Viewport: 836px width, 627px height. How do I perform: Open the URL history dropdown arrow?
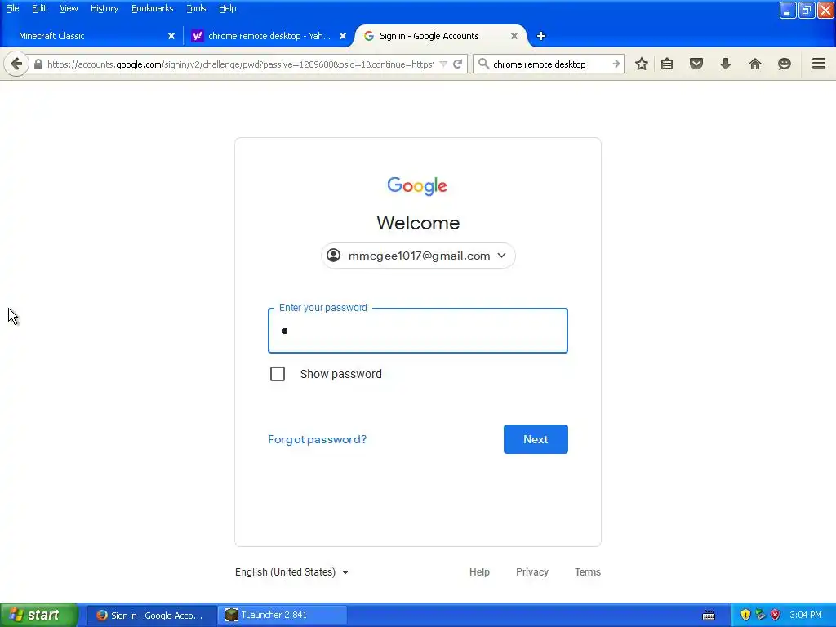443,64
